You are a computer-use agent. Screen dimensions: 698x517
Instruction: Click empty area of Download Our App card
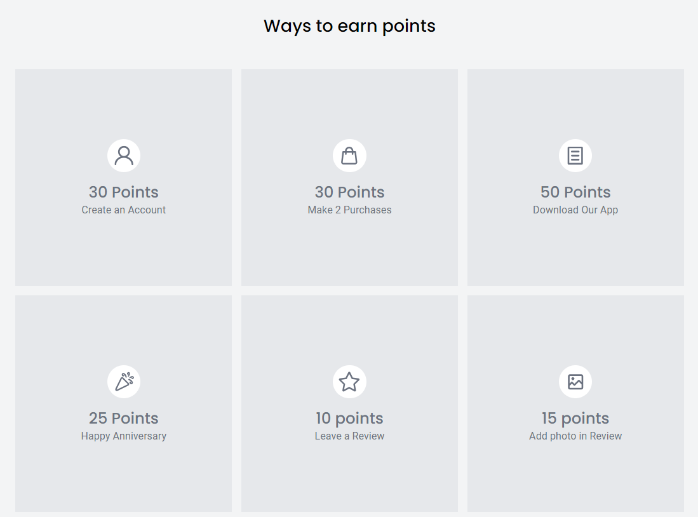click(x=575, y=254)
